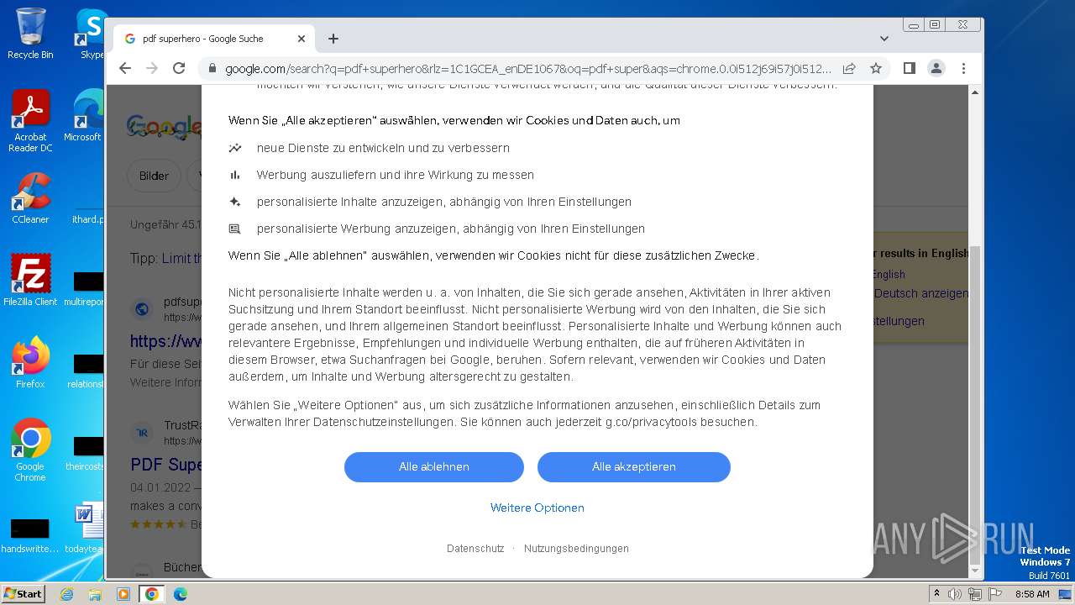Click the taskbar clock 8:58 AM
The width and height of the screenshot is (1075, 605).
1032,594
